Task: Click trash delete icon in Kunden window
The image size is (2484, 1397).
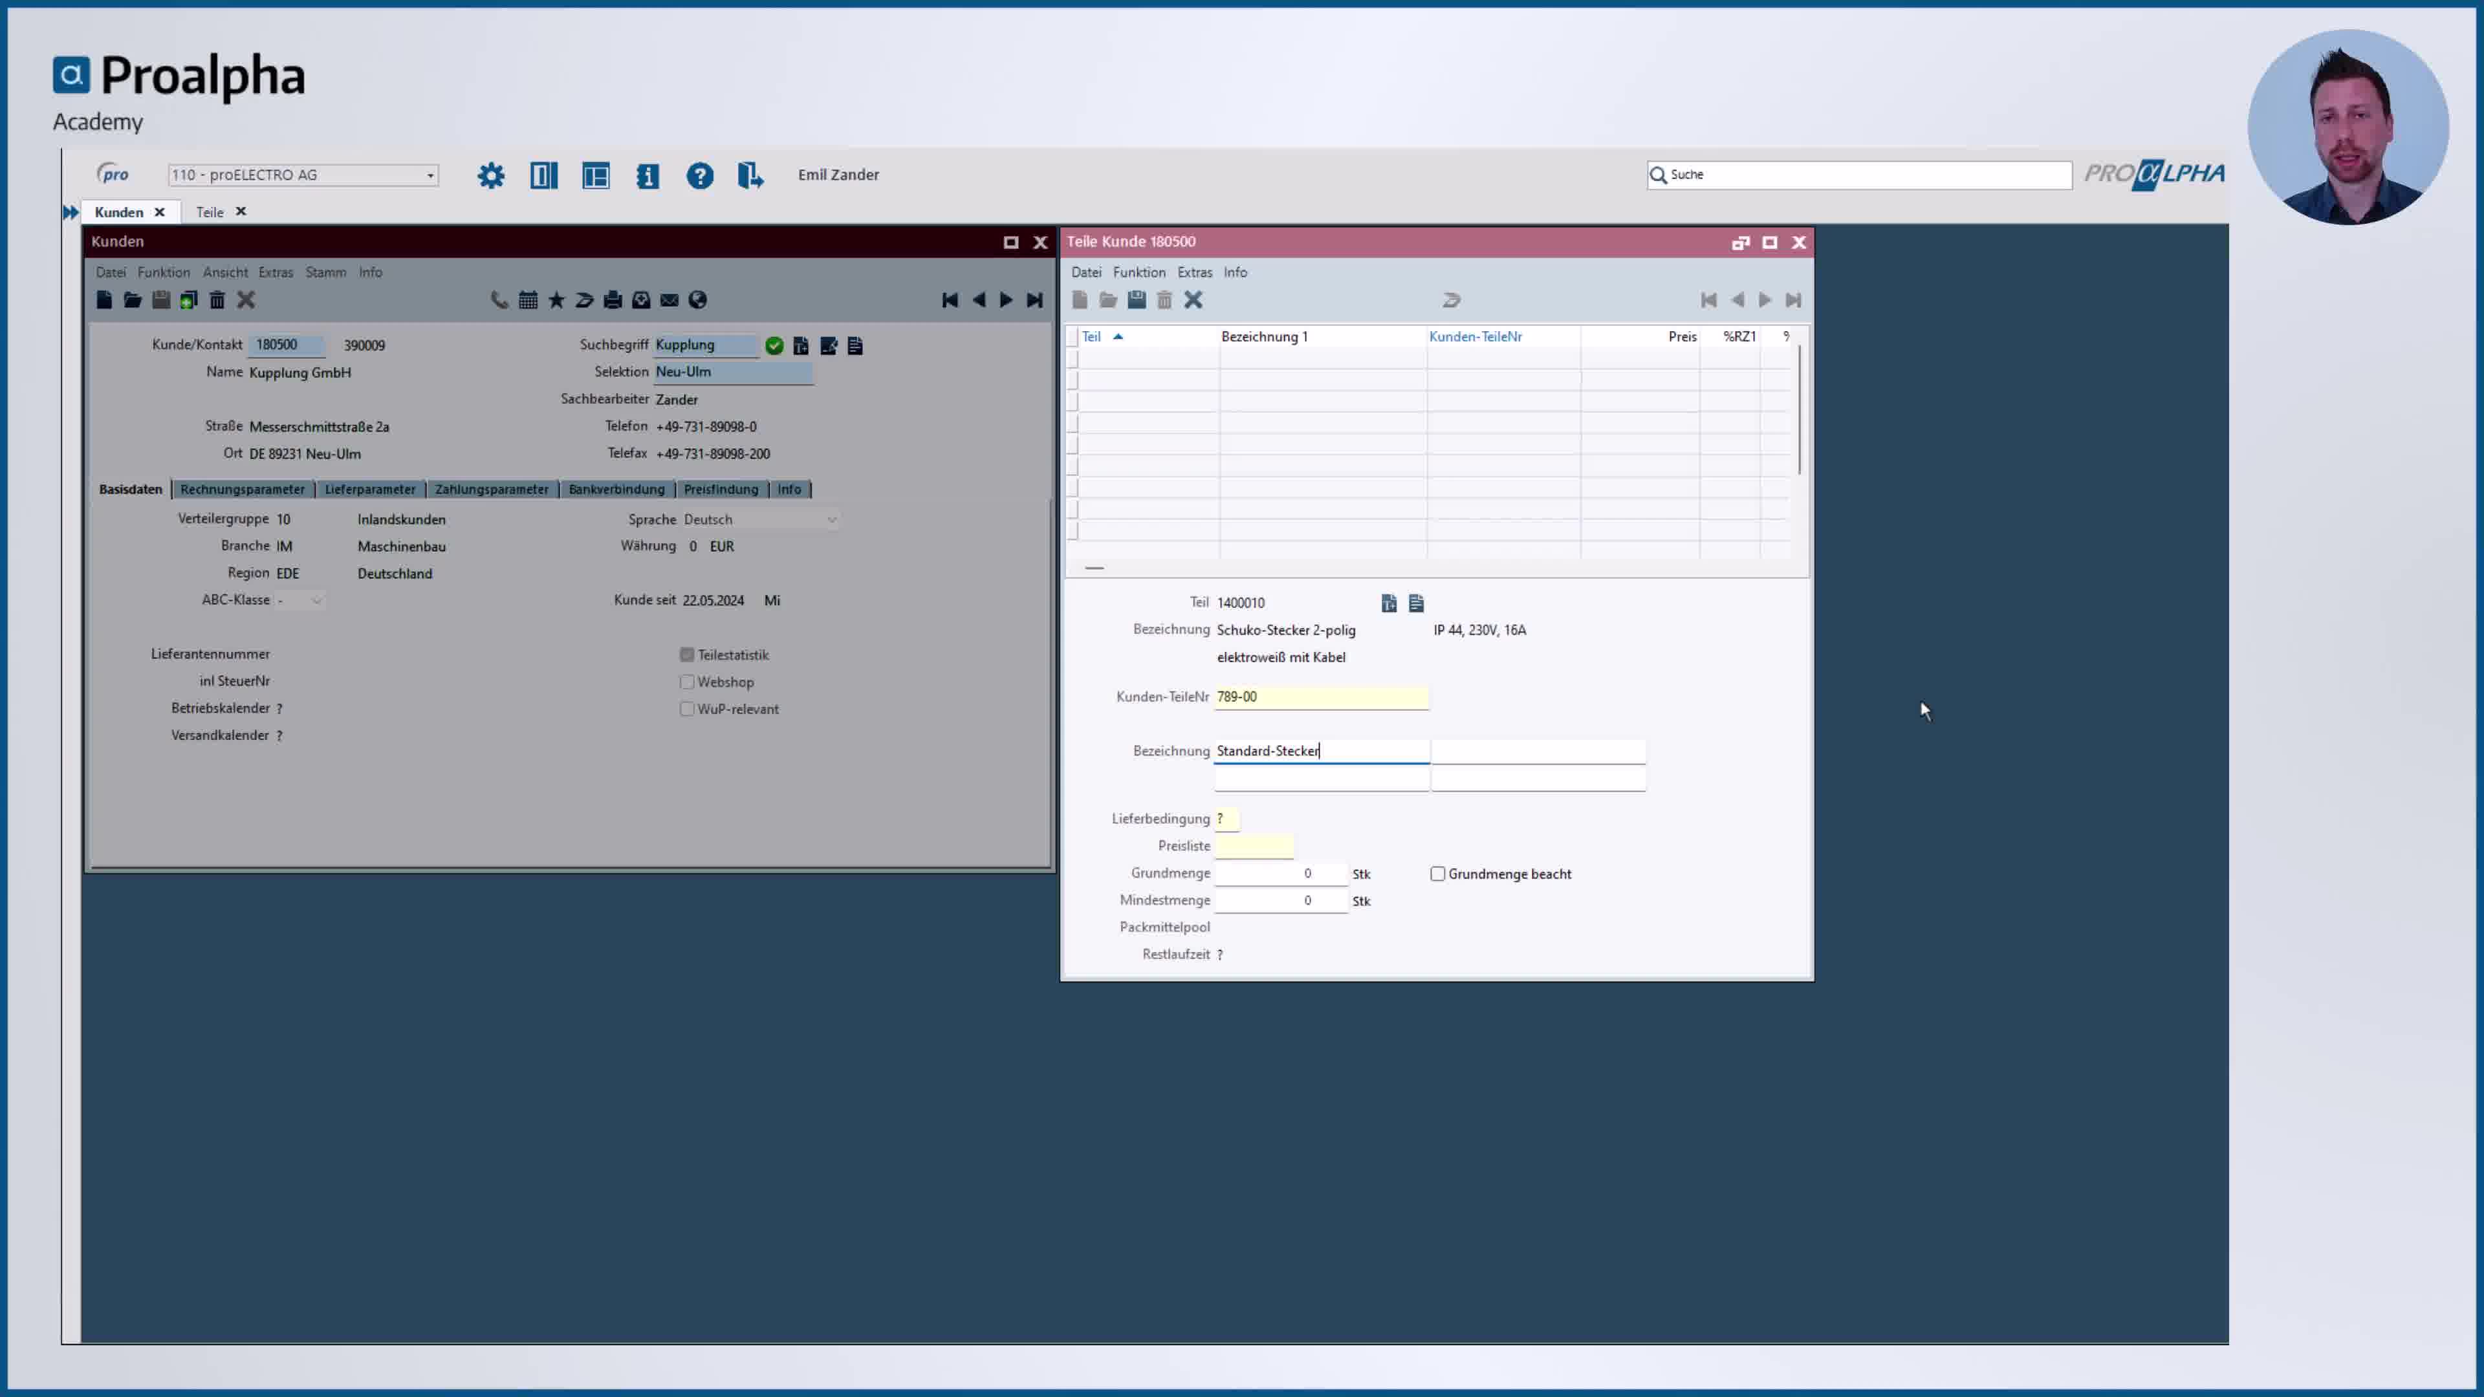Action: tap(217, 301)
